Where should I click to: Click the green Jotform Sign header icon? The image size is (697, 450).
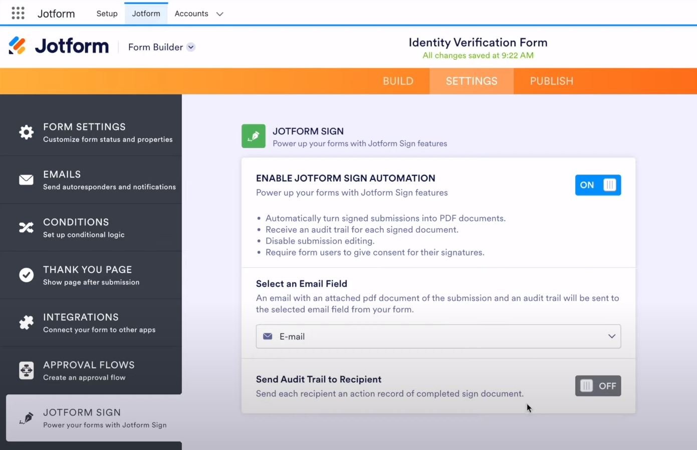click(254, 136)
